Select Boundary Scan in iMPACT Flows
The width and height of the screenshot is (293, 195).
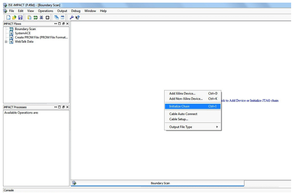pyautogui.click(x=25, y=29)
